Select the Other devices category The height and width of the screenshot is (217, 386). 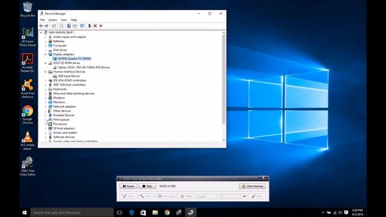62,111
